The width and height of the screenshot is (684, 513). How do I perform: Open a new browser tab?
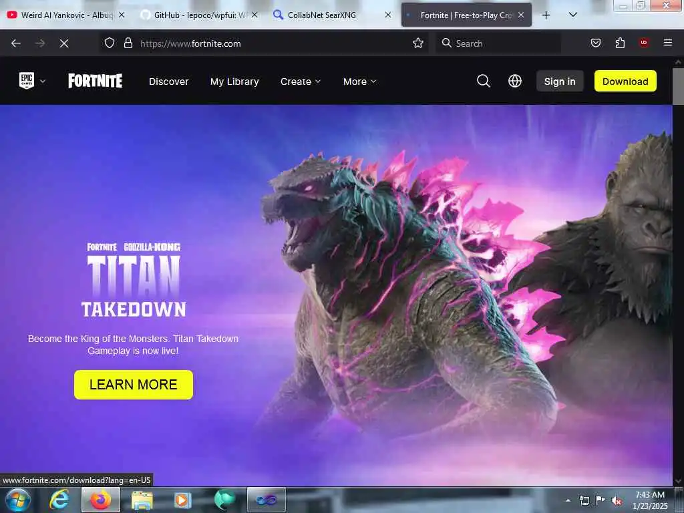point(546,15)
